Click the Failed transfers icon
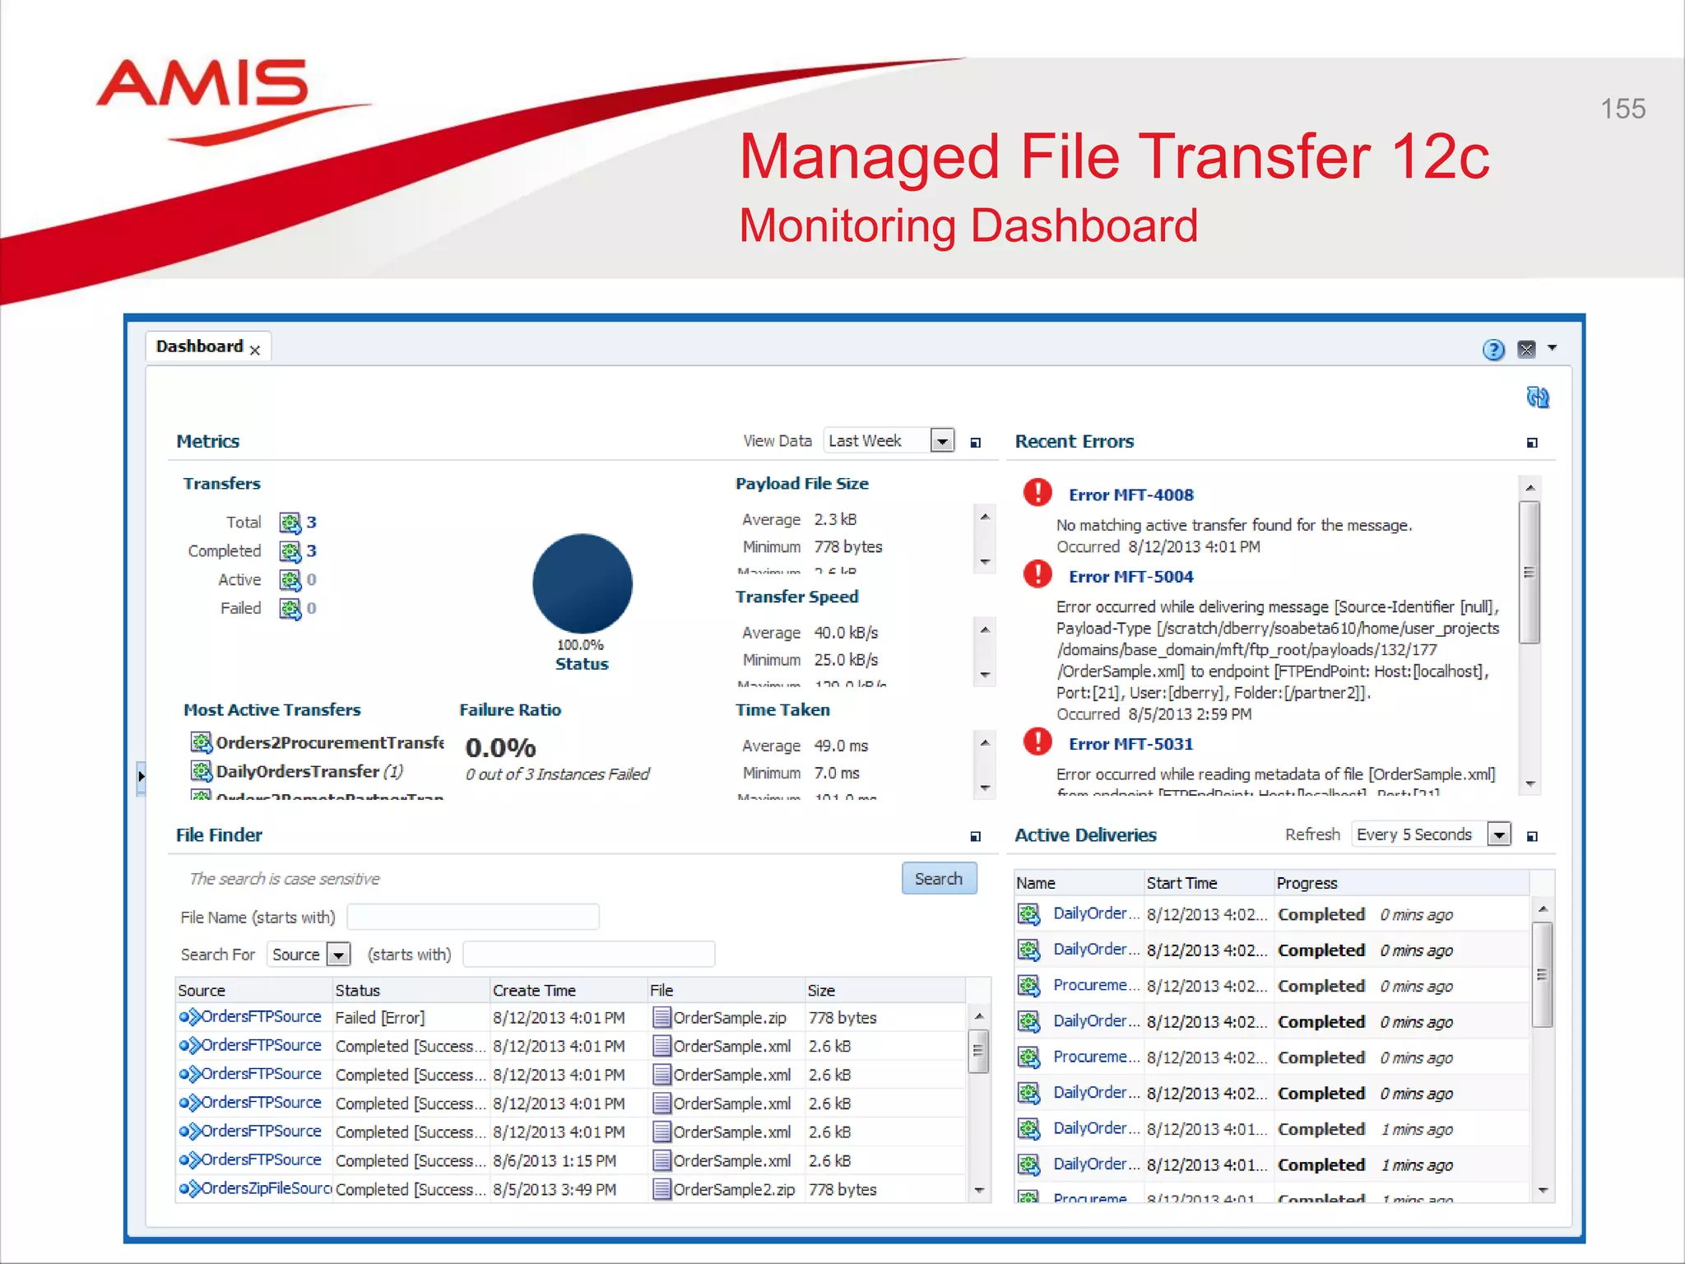 coord(290,609)
